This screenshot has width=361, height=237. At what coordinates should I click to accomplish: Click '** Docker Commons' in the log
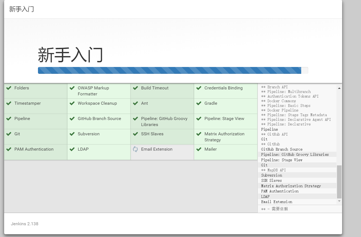tap(279, 101)
